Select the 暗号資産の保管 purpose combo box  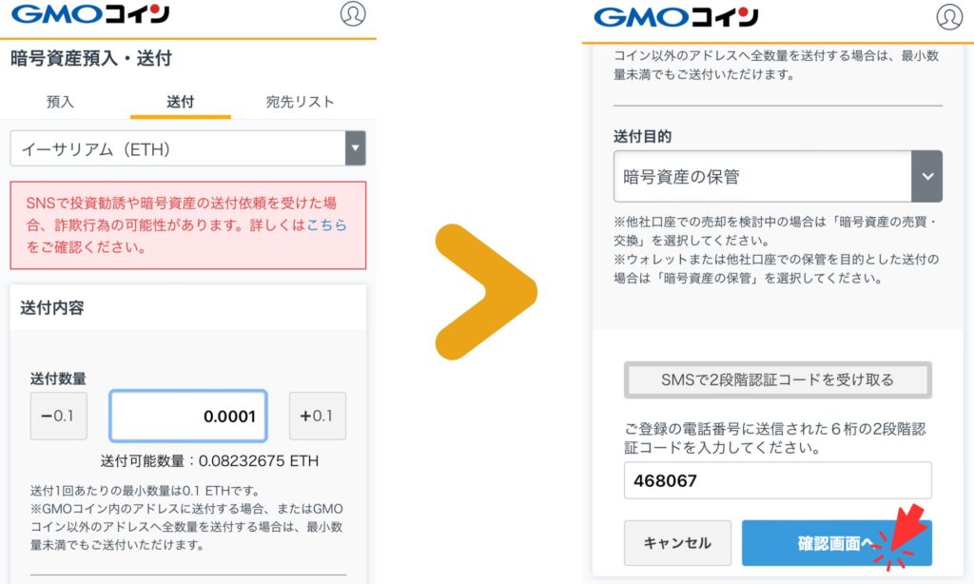[778, 176]
